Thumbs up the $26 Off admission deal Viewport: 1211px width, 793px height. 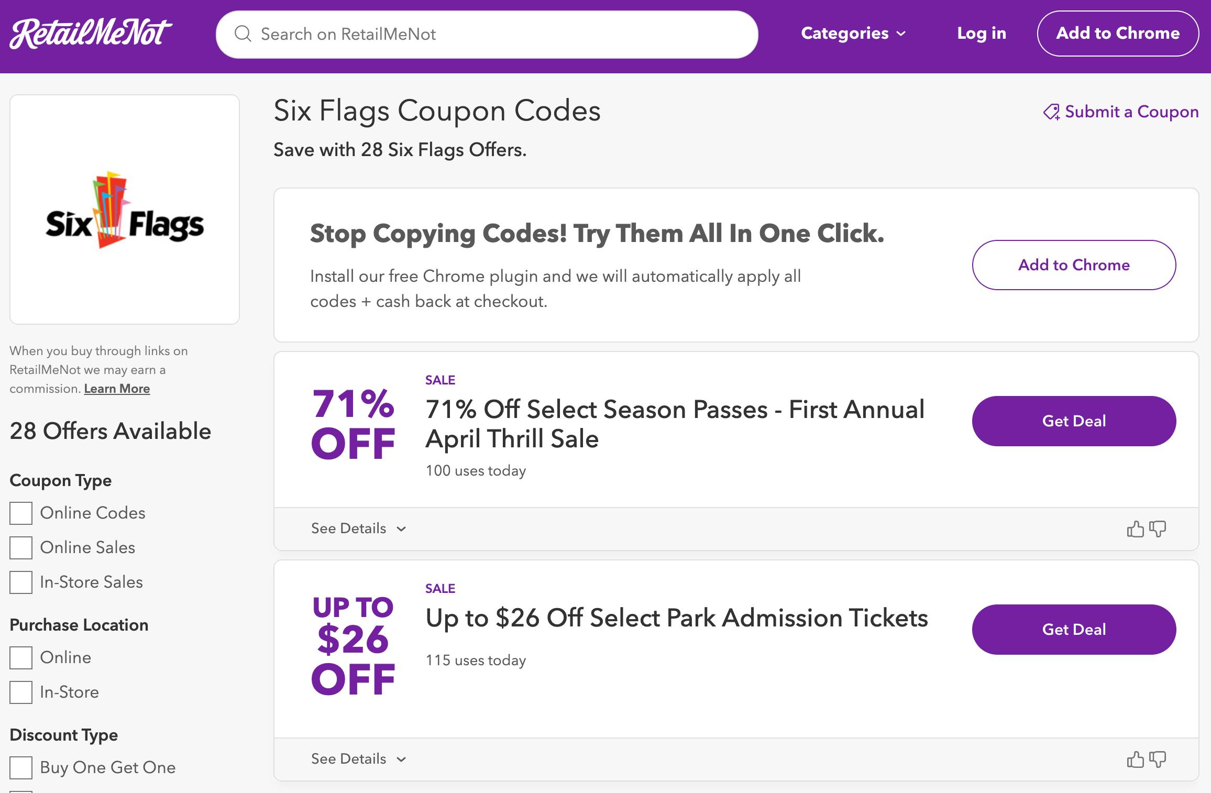[x=1135, y=759]
